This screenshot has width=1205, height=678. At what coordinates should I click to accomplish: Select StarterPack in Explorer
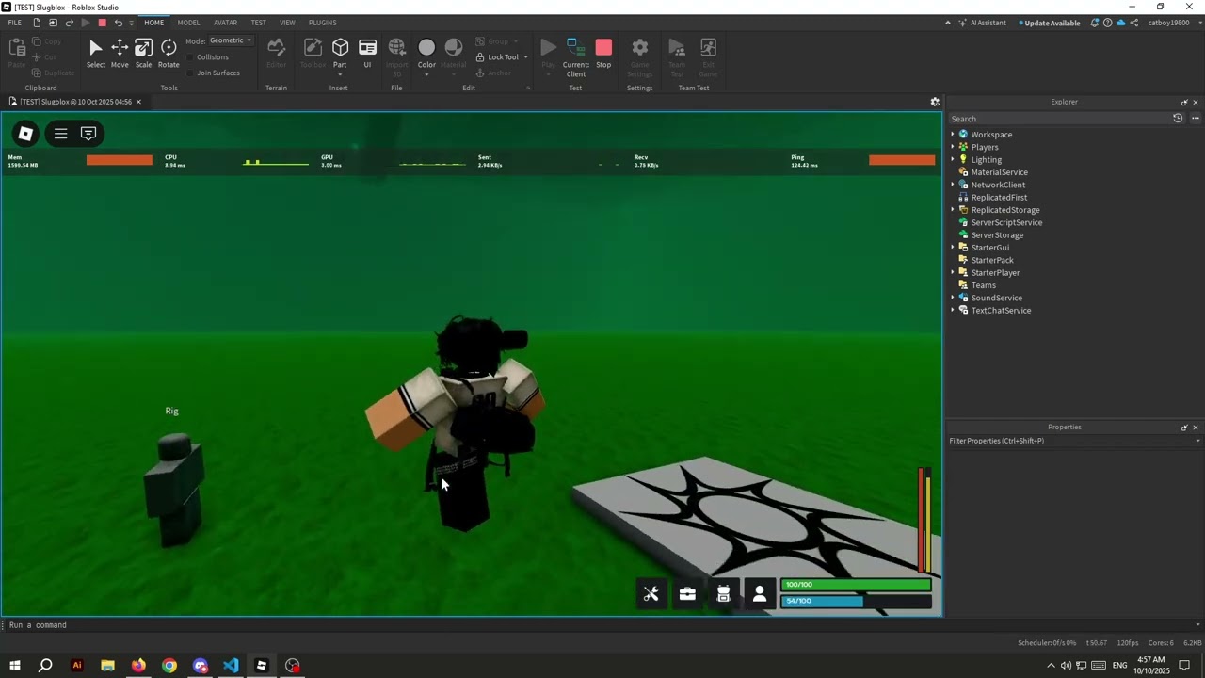click(991, 260)
